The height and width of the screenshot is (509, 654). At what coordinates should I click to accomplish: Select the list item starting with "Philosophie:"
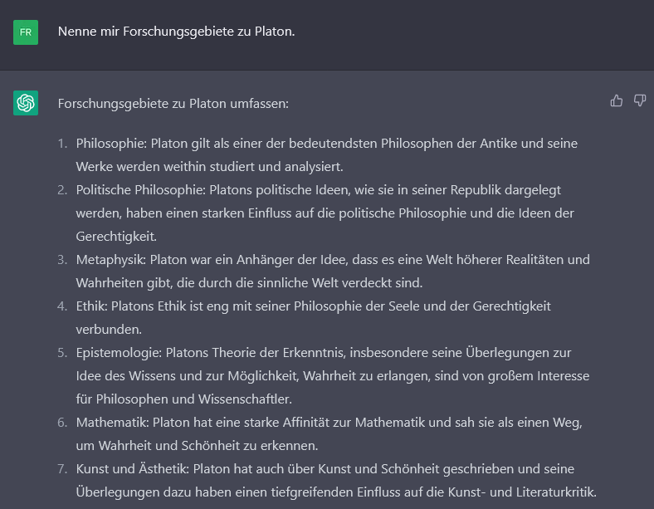click(326, 154)
